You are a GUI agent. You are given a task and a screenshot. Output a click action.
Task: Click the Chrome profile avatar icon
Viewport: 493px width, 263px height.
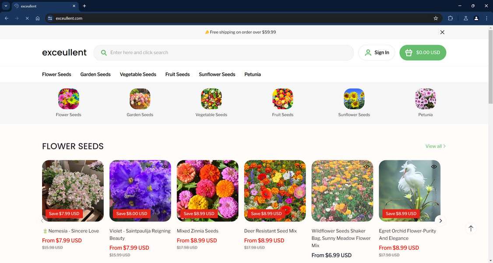[476, 18]
